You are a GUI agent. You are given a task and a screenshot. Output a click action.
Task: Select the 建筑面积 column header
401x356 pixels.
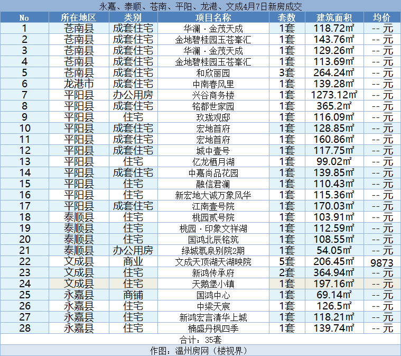tap(334, 17)
